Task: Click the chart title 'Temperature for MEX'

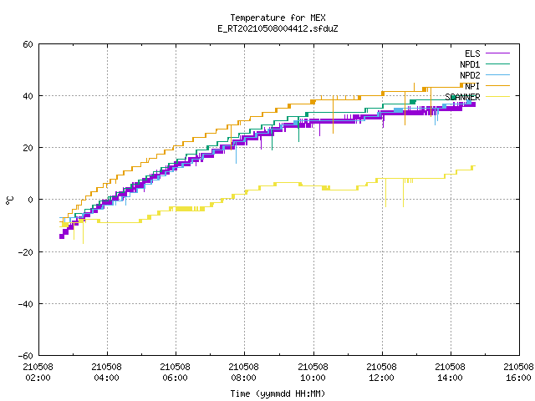Action: (278, 18)
